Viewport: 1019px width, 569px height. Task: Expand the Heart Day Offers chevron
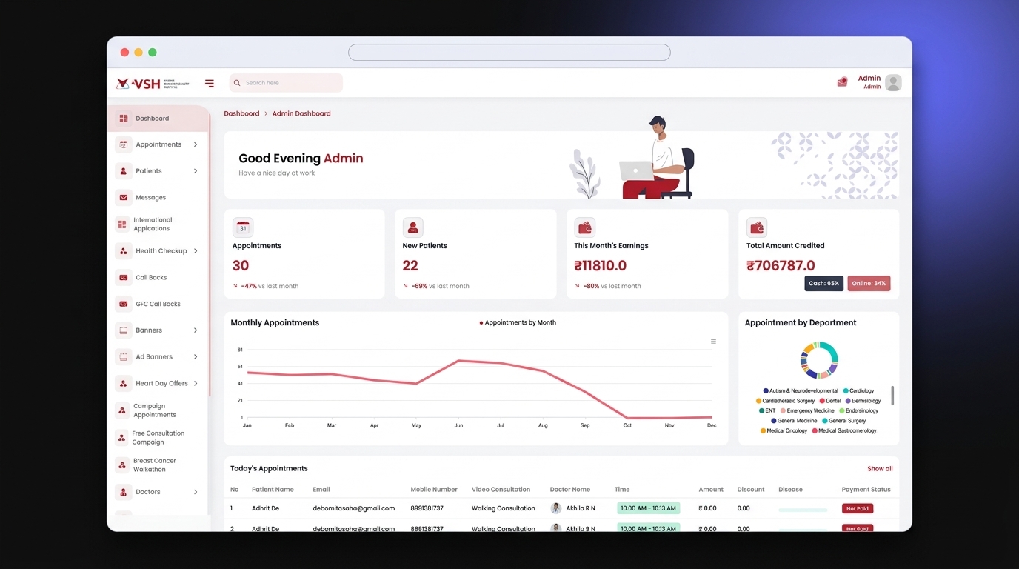point(196,384)
